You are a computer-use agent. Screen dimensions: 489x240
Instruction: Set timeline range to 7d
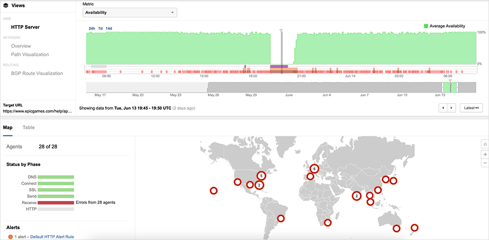coord(100,29)
